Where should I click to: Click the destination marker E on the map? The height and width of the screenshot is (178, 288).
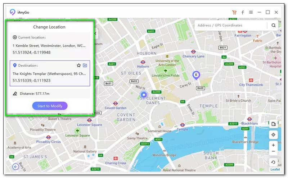tap(196, 75)
